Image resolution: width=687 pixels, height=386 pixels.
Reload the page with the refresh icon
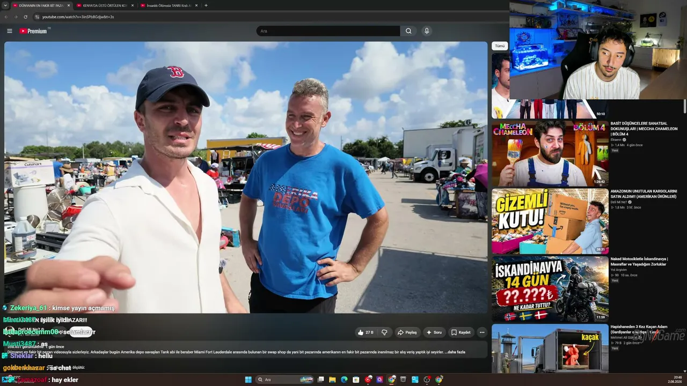click(25, 17)
